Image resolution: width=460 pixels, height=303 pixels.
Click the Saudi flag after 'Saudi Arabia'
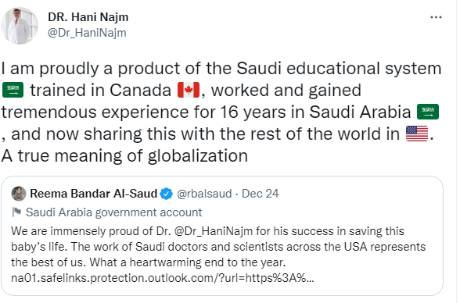428,112
